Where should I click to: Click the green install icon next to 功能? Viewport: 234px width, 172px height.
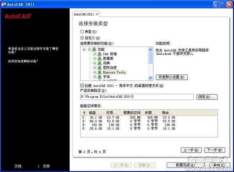(94, 49)
